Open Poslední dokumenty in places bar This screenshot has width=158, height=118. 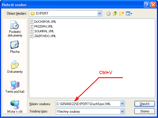tap(15, 29)
